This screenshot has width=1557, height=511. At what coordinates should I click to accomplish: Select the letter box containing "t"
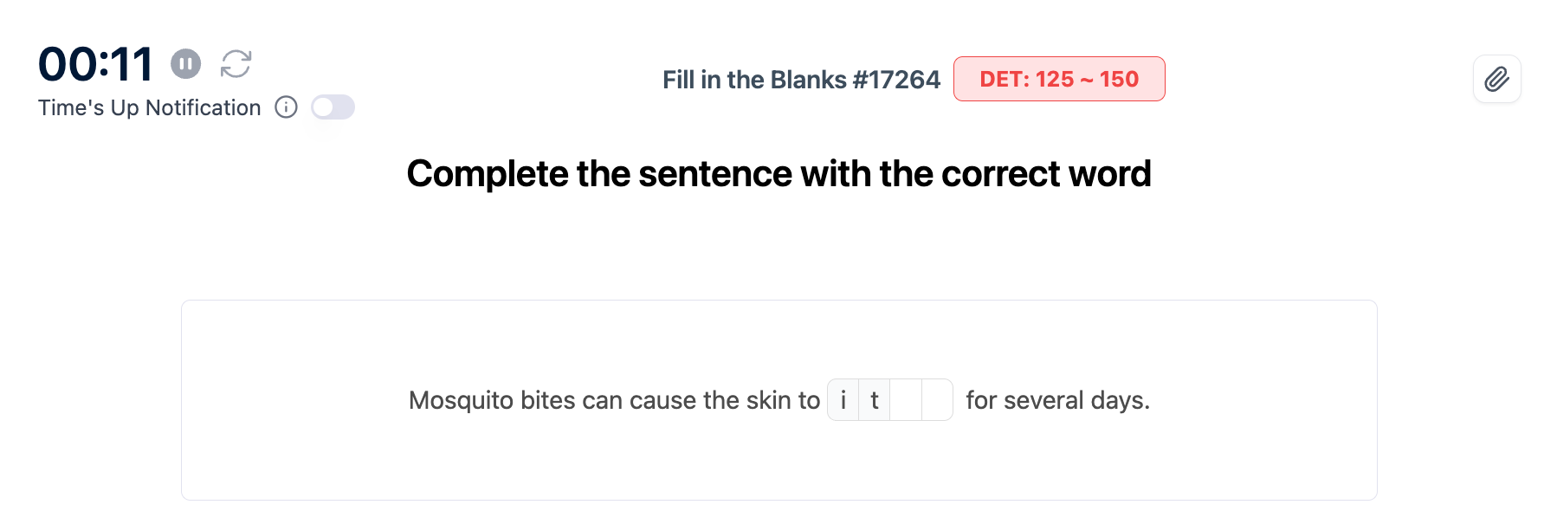875,400
